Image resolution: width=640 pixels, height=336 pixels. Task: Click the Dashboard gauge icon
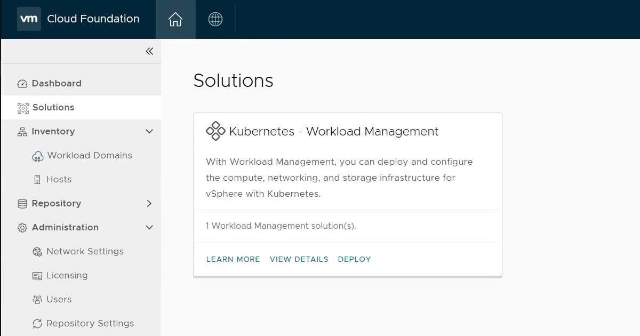click(x=22, y=84)
